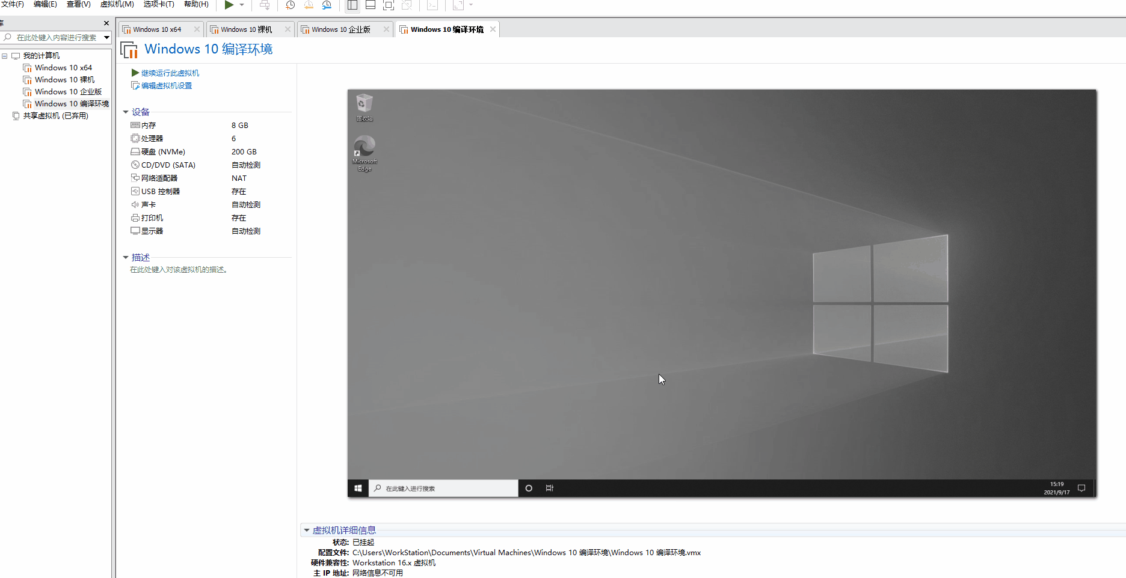Close the Windows 10 x64 tab
Screen dimensions: 1126x578
(197, 29)
